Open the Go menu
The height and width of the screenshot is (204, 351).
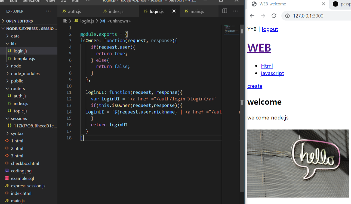coord(63,1)
